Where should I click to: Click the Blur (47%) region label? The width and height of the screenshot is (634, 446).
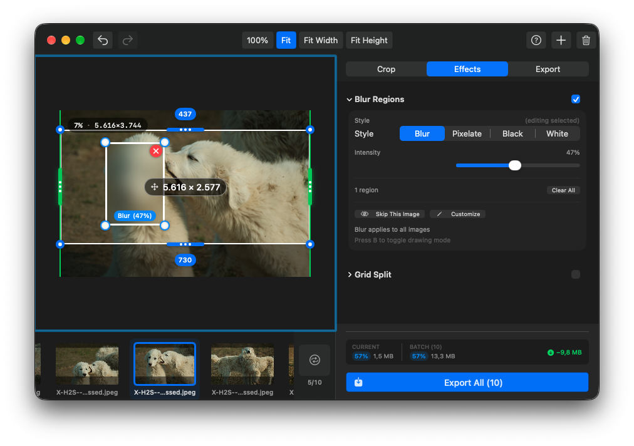(x=135, y=215)
